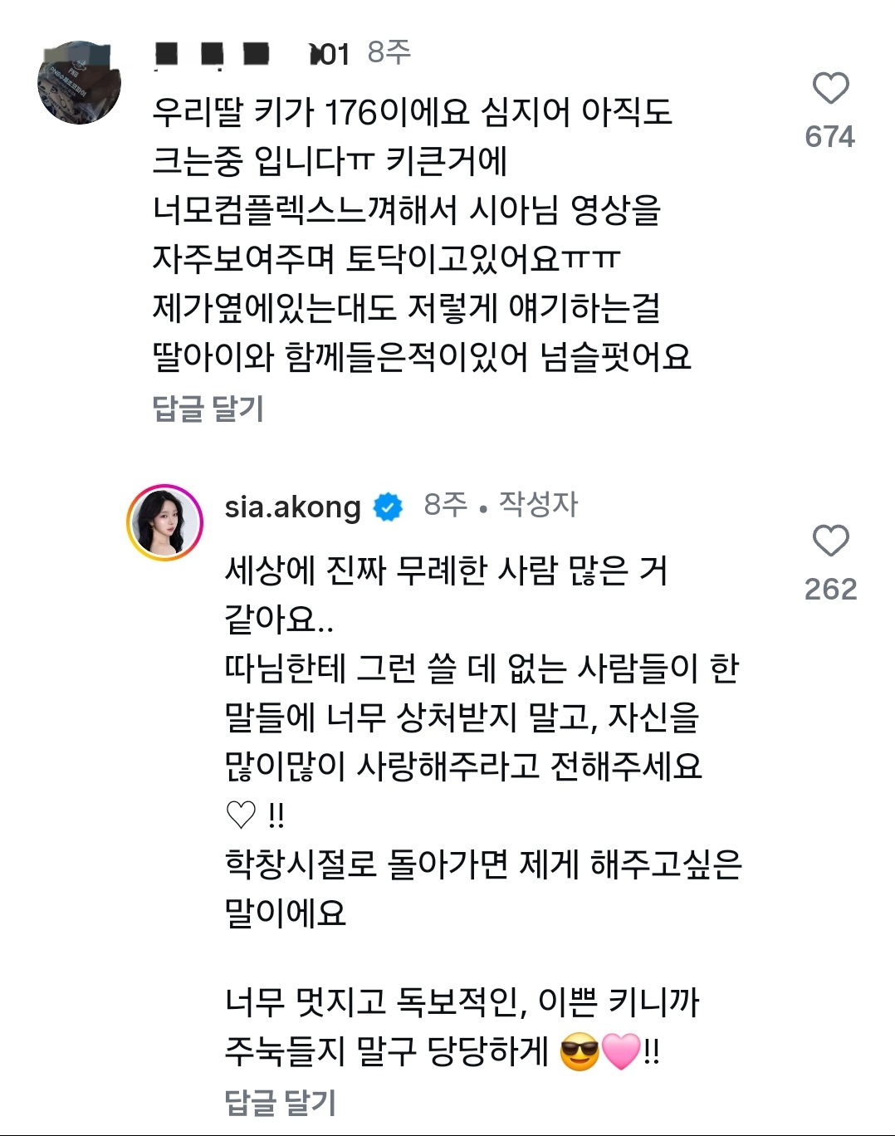This screenshot has height=1136, width=895.
Task: Click the 8주 timestamp on sia.akong's reply
Action: coord(446,504)
